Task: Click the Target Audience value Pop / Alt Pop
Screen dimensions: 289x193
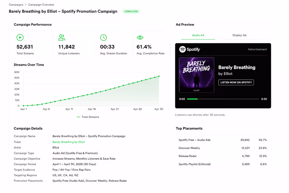Action: click(x=71, y=170)
